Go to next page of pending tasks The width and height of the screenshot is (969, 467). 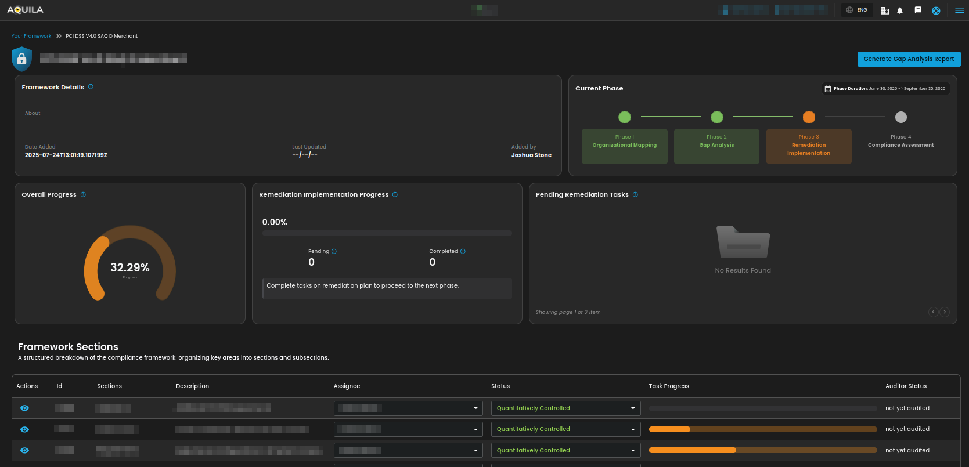pyautogui.click(x=945, y=312)
